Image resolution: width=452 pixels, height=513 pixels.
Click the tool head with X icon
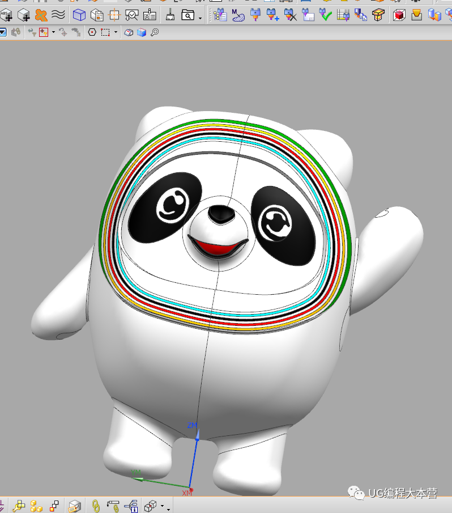(x=290, y=15)
